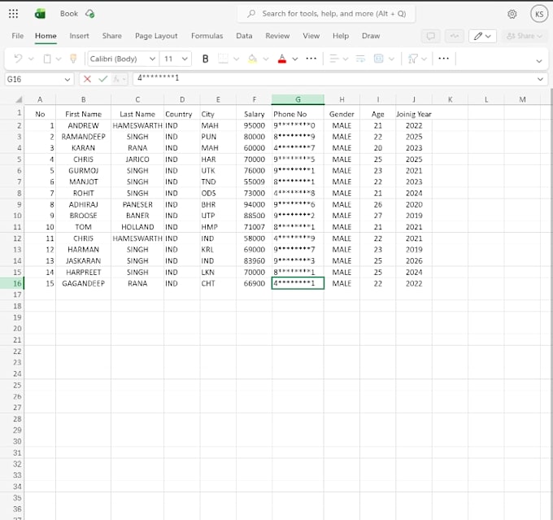
Task: Click the Share button at top right
Action: 524,36
